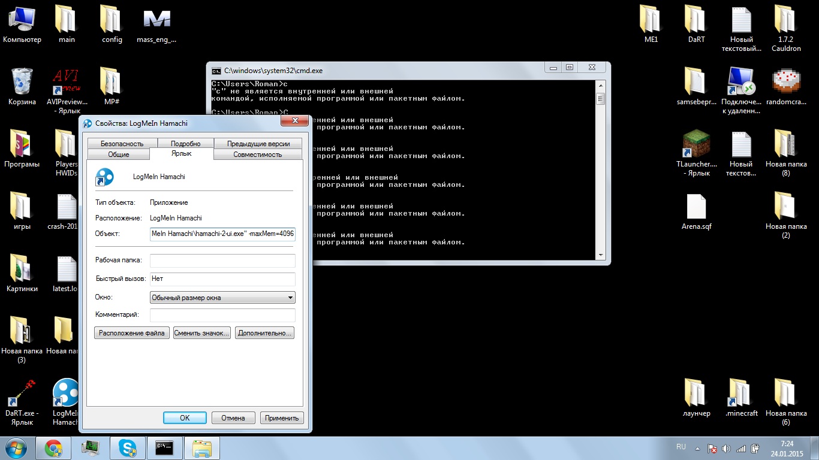Select the Ярлык tab
Image resolution: width=819 pixels, height=460 pixels.
point(182,153)
